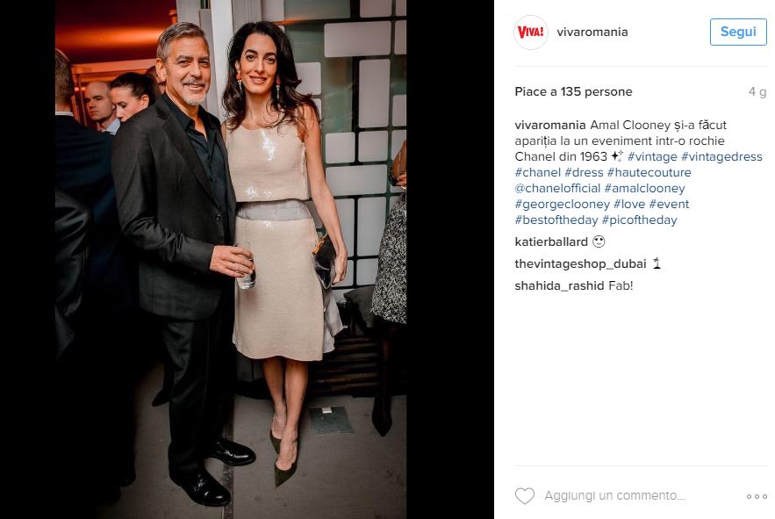Open the vivaromania username in the header
Screen dimensions: 775x519
point(592,32)
